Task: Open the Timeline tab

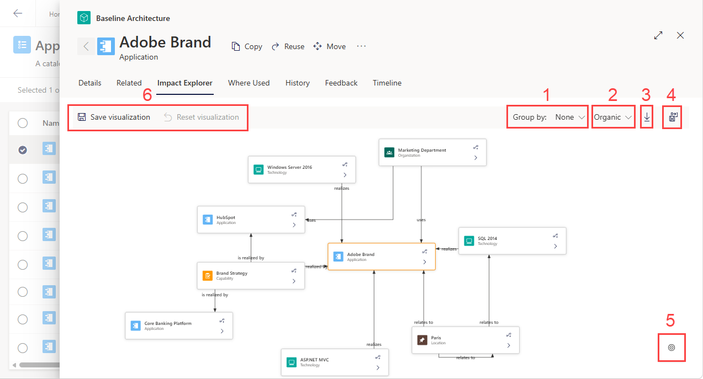Action: coord(387,83)
